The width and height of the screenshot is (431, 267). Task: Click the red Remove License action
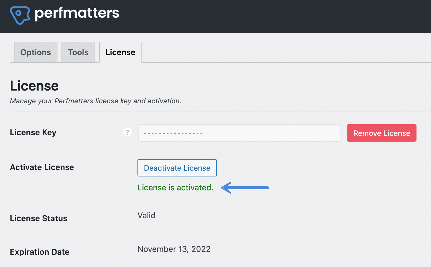[x=381, y=133]
